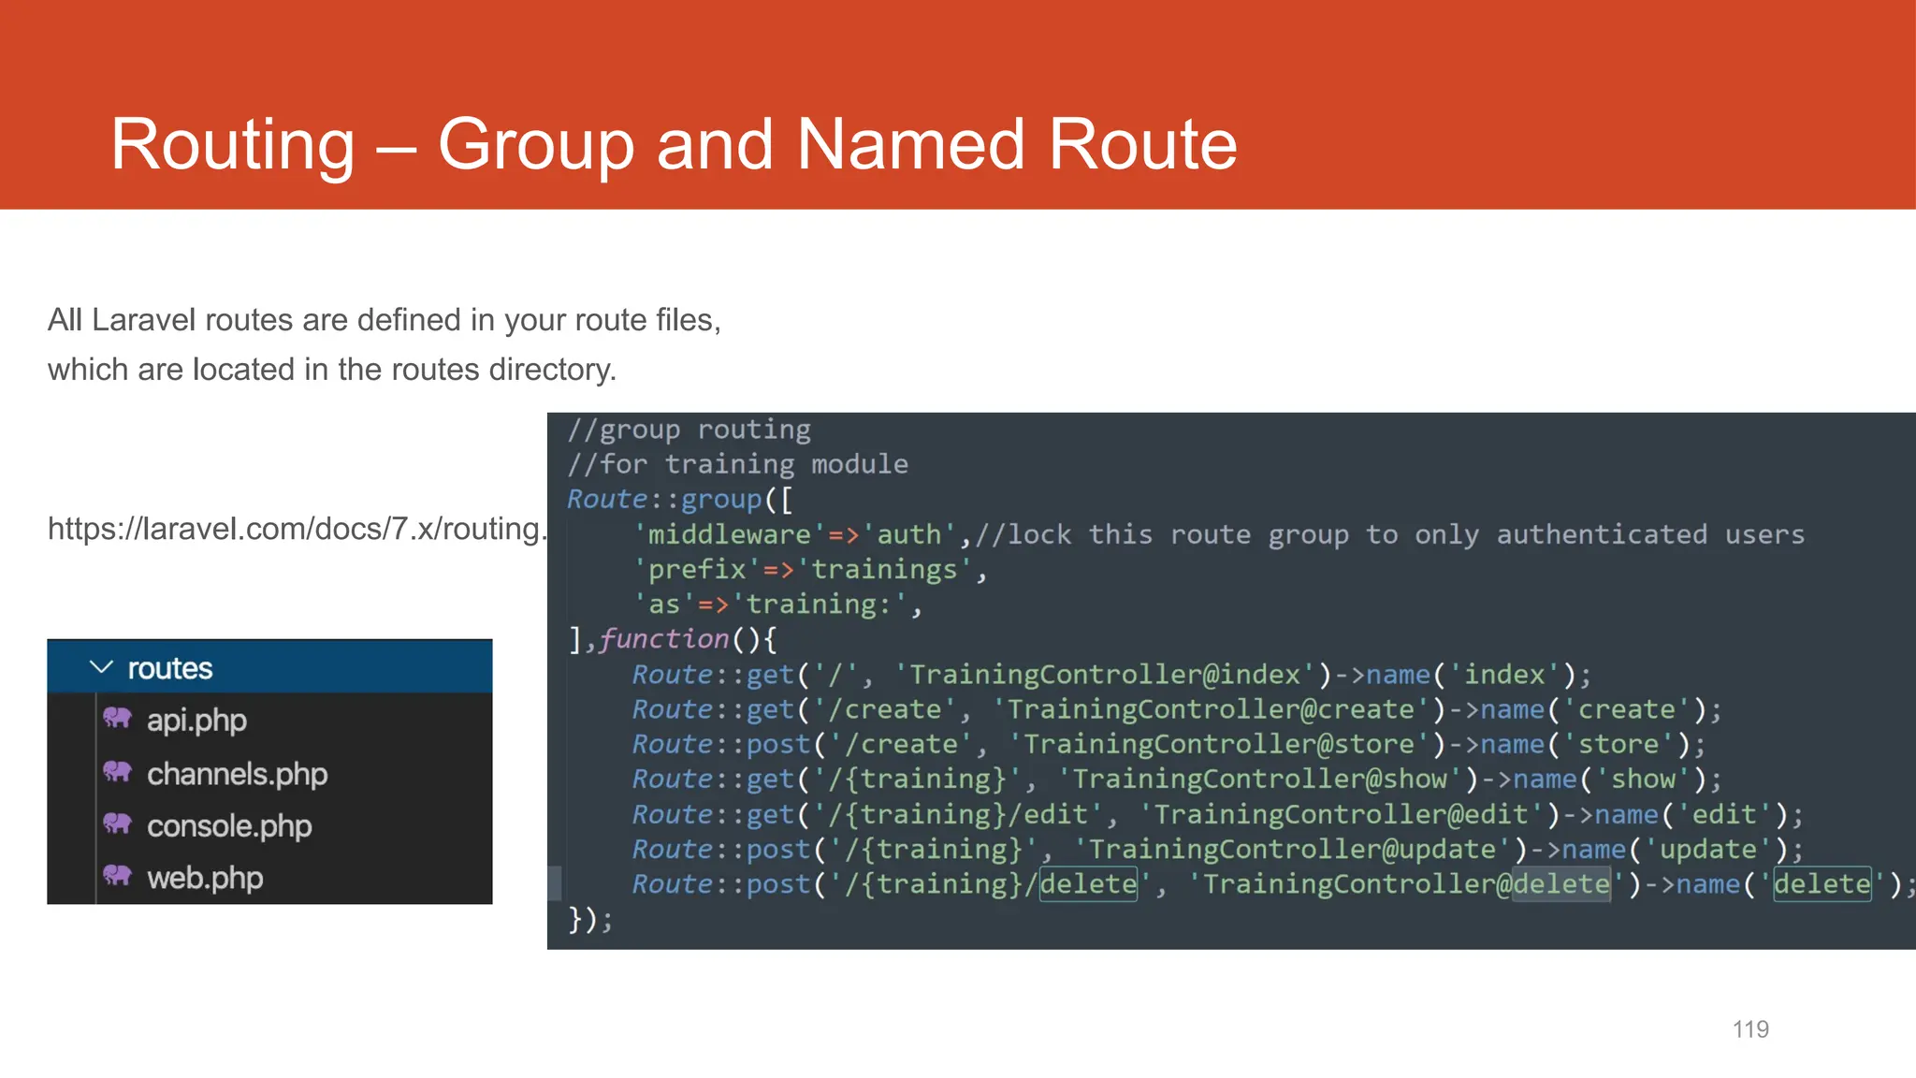Click the 'as'=>'training:' code line
1916x1078 pixels.
(777, 605)
